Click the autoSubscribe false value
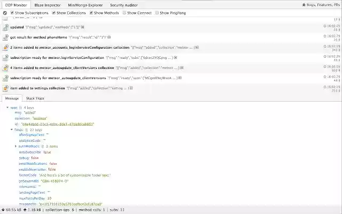Viewport: 342px width, 214px height. [x=47, y=152]
